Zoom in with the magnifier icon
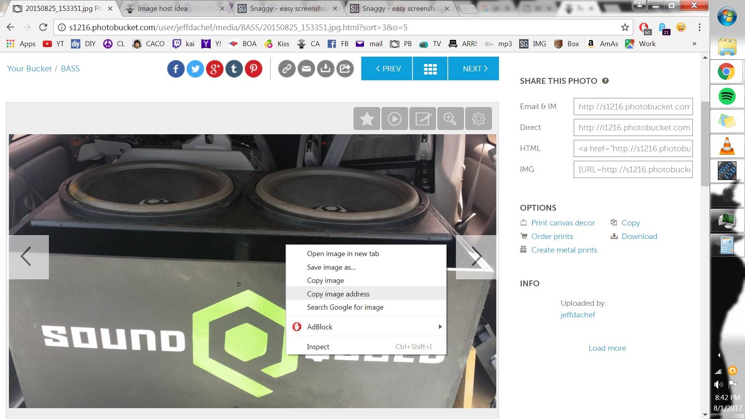The width and height of the screenshot is (745, 419). 450,118
